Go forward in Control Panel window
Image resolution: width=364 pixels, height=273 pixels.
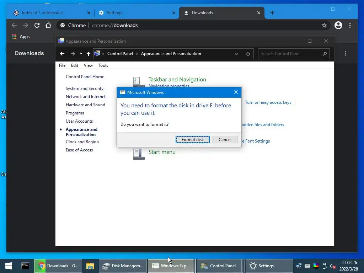(x=73, y=54)
